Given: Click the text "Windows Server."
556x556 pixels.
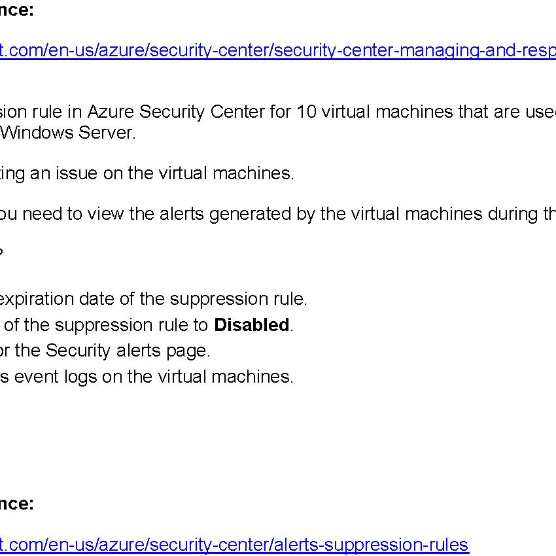Looking at the screenshot, I should tap(68, 133).
